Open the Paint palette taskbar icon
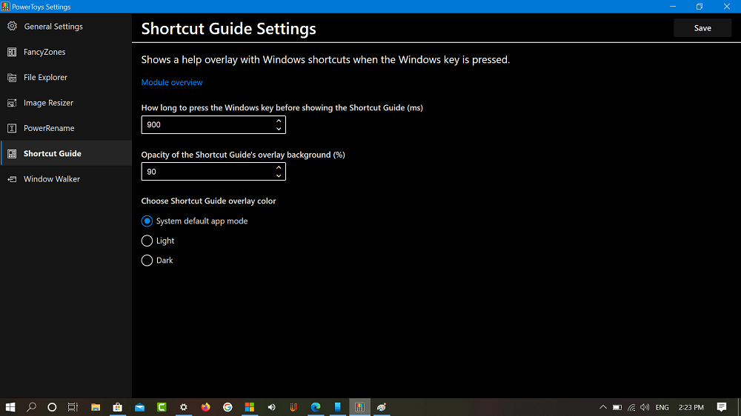Screen dimensions: 741x416 (x=382, y=407)
